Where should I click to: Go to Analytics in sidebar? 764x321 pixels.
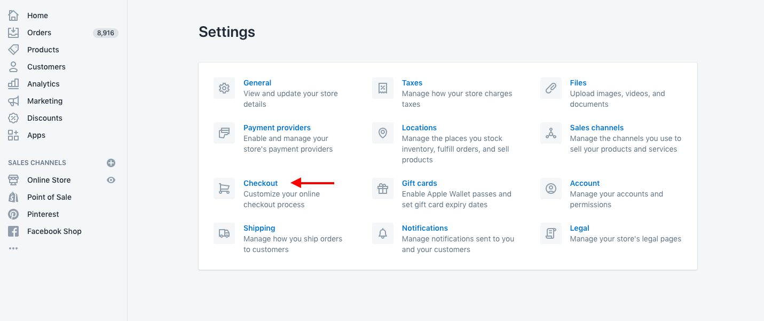[43, 84]
